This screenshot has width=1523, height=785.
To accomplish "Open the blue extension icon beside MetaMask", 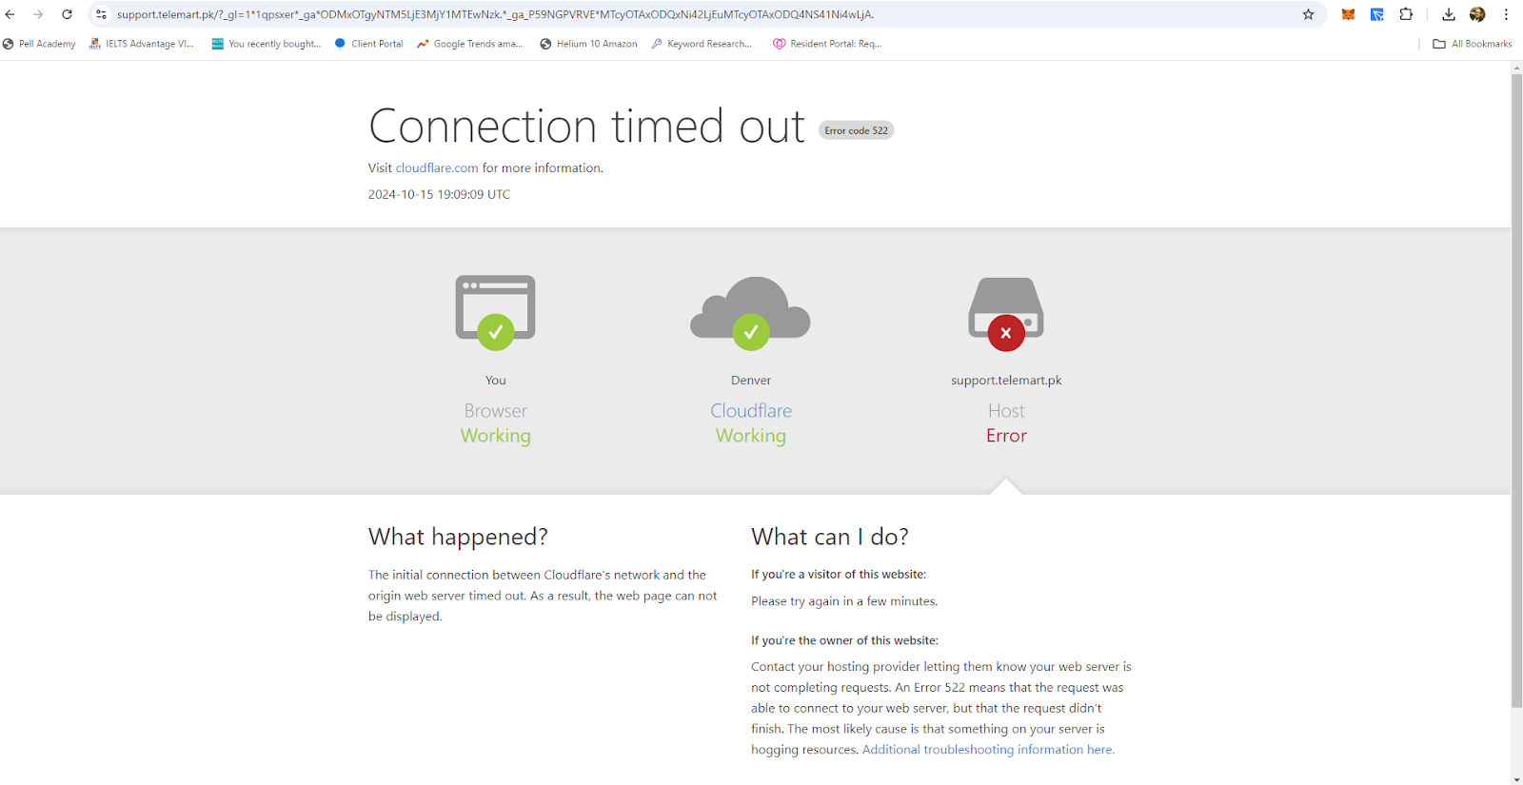I will click(1377, 14).
